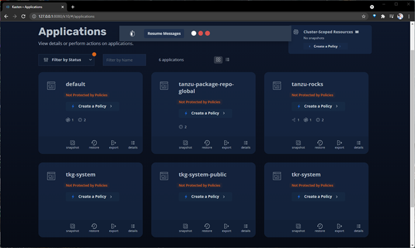Snapshot the tanzu-package-repo-global application

[186, 145]
